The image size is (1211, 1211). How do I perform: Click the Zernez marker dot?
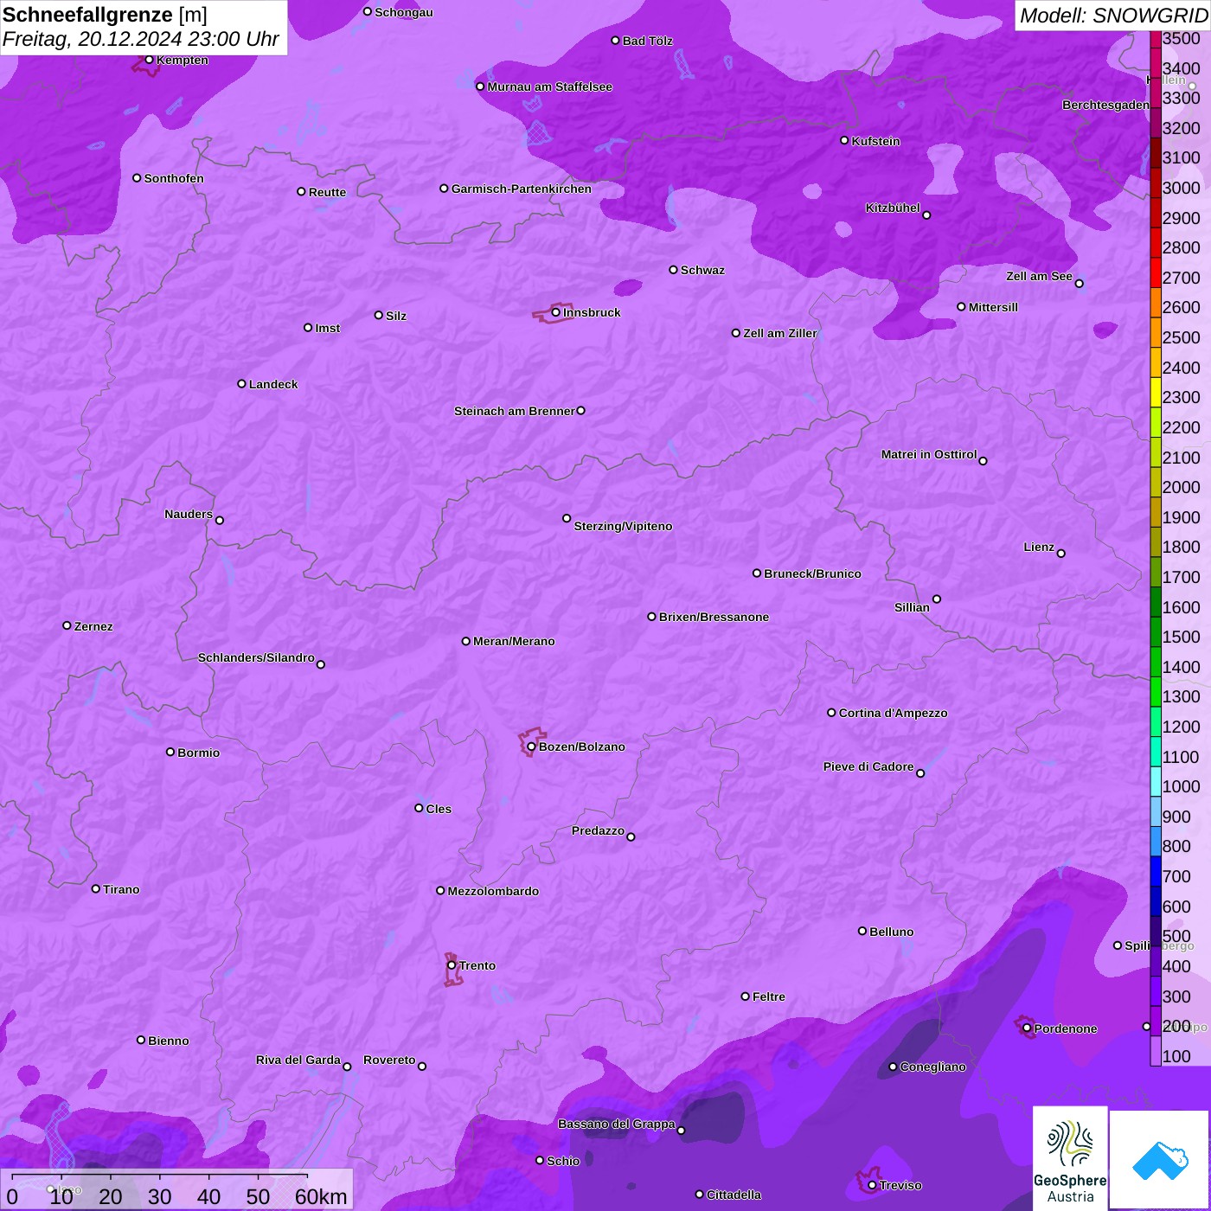coord(67,625)
